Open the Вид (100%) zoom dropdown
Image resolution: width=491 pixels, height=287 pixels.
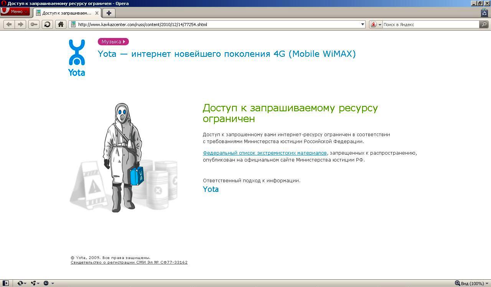(475, 284)
